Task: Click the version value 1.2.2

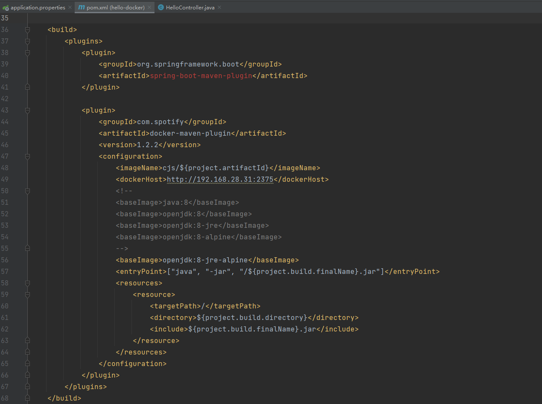Action: [148, 145]
